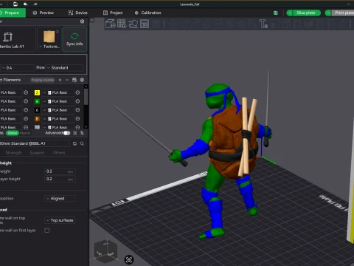The height and width of the screenshot is (266, 354).
Task: Click the camera view icon near the cube
Action: [129, 259]
